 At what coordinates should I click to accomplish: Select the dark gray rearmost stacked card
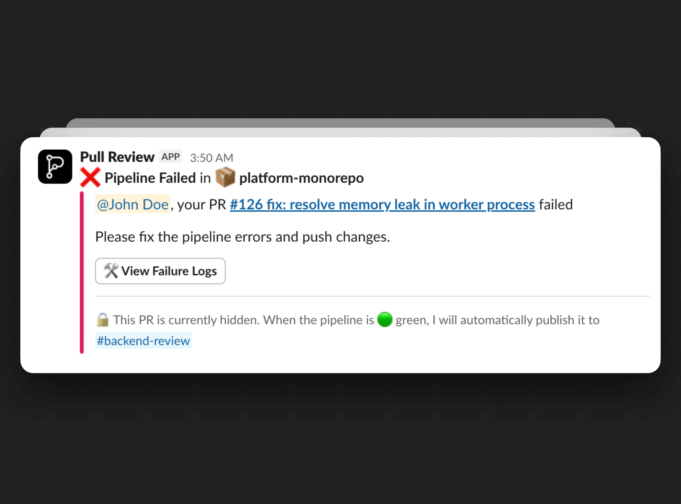[340, 123]
